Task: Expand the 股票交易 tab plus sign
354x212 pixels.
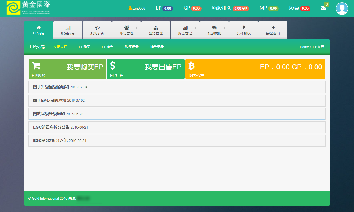Action: [78, 28]
